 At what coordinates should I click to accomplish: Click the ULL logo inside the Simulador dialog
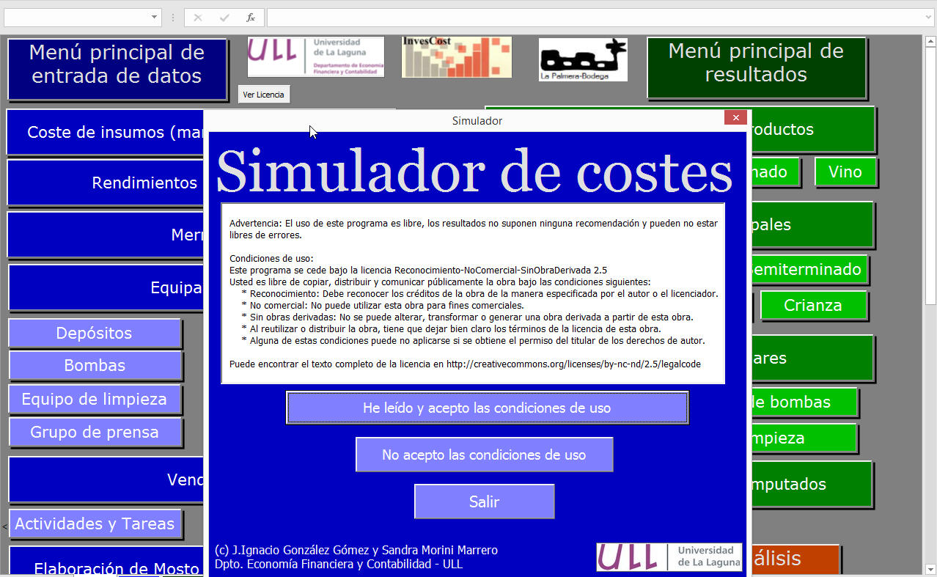[x=669, y=557]
